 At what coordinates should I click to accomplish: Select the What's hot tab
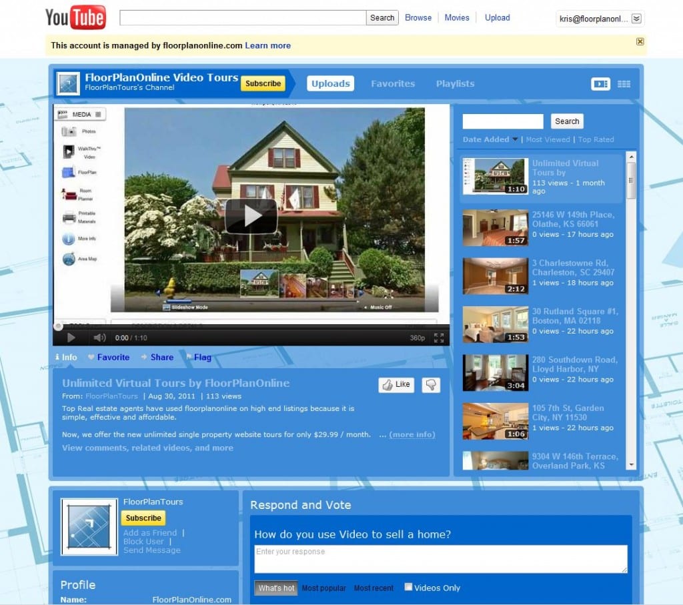[276, 588]
